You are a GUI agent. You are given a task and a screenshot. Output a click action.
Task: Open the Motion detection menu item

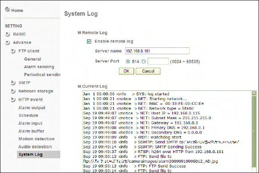36,139
